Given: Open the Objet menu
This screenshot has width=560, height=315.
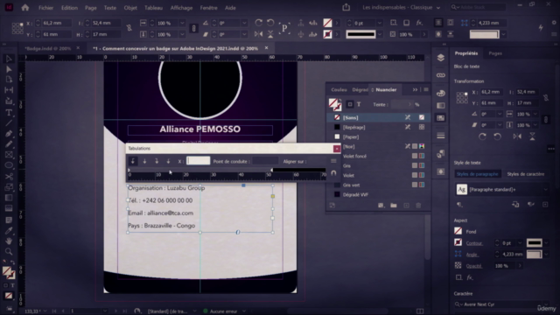Looking at the screenshot, I should click(130, 8).
